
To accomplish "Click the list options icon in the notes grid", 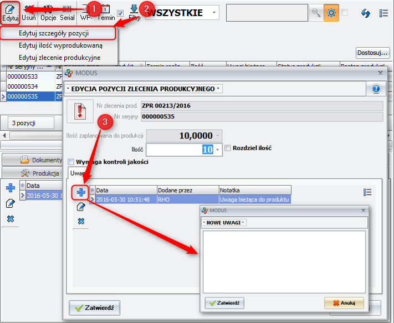I will [367, 192].
